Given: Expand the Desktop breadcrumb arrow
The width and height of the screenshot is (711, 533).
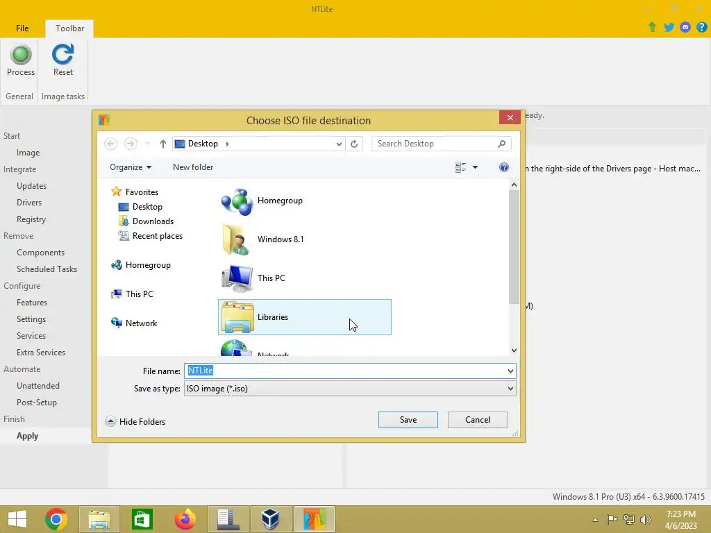Looking at the screenshot, I should point(228,144).
